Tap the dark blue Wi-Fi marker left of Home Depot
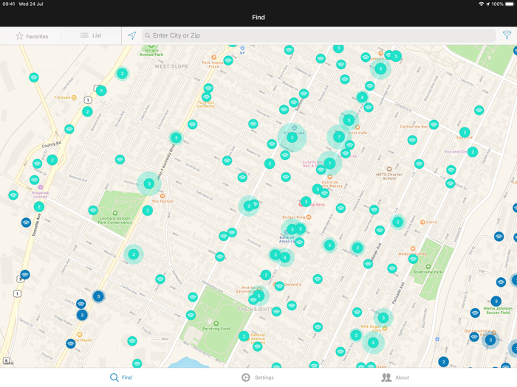Image resolution: width=517 pixels, height=387 pixels. [71, 344]
